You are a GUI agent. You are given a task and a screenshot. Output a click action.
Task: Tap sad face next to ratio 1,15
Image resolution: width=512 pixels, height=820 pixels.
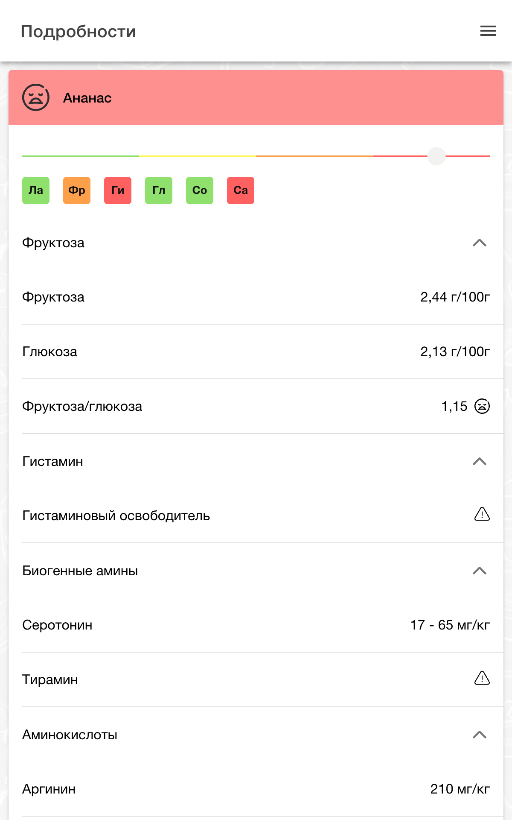click(482, 406)
